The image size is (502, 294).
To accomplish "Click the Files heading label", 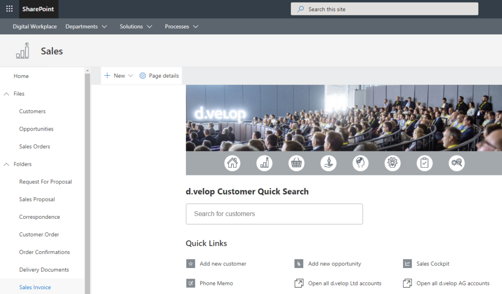I will point(19,94).
